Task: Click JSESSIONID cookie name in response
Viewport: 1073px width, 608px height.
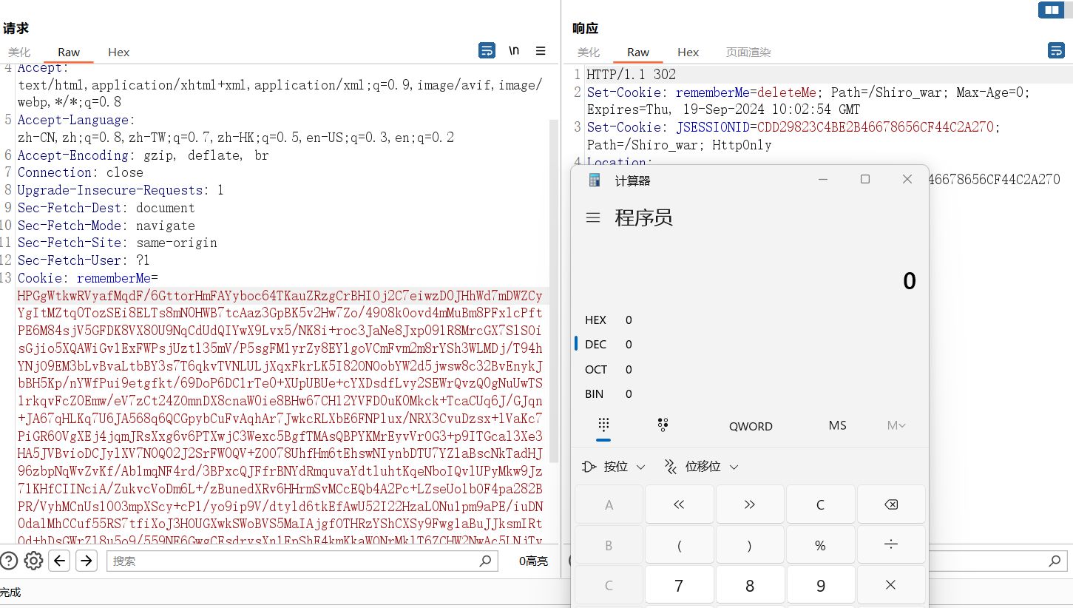Action: tap(713, 127)
